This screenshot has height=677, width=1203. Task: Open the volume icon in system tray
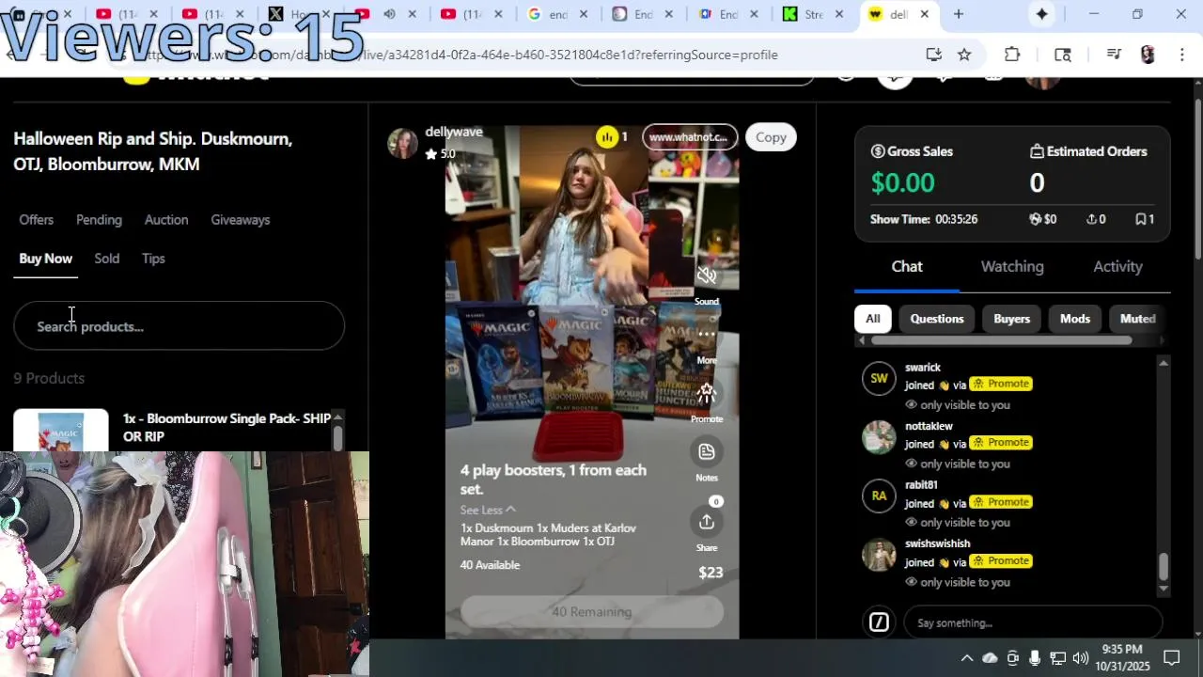1081,658
